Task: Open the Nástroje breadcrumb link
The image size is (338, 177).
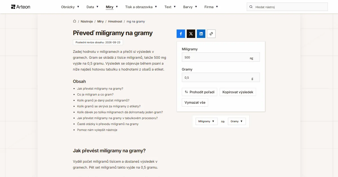Action: (87, 21)
